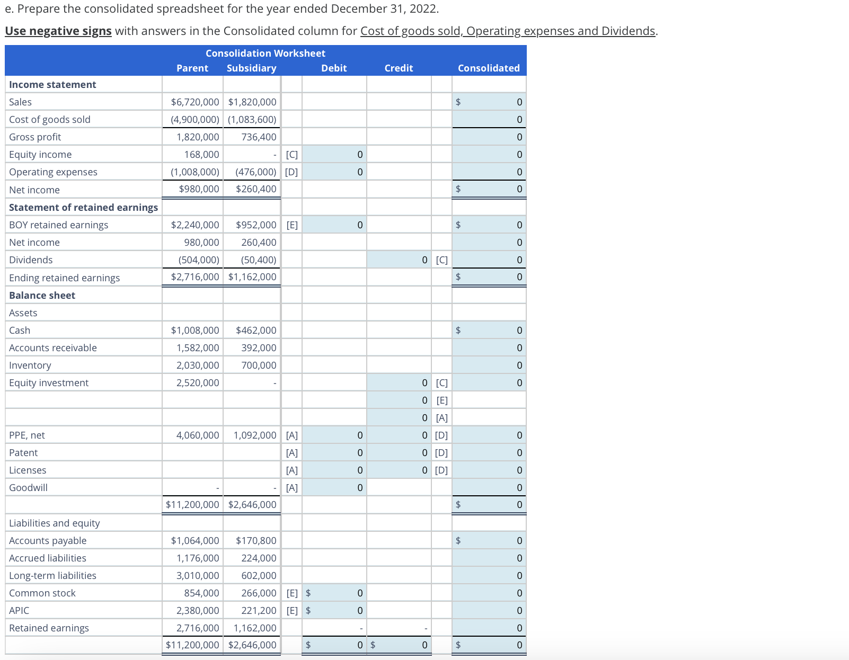
Task: Click the Licenses Credit [D] field
Action: [399, 470]
